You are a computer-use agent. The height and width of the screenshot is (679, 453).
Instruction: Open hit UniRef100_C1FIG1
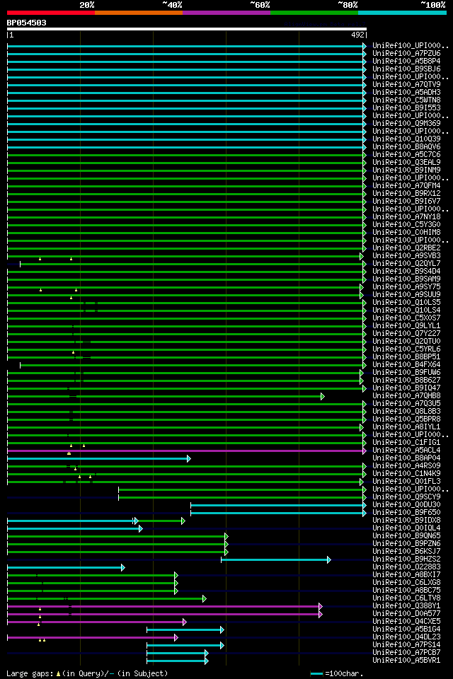(x=406, y=443)
